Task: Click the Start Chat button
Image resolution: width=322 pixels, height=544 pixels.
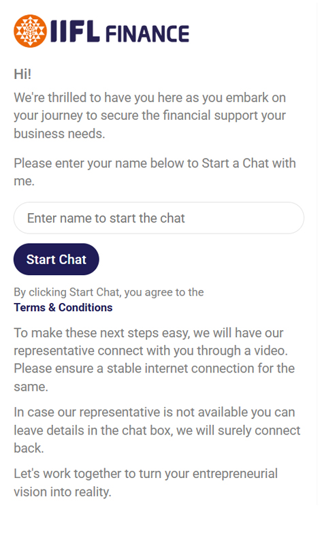Action: pyautogui.click(x=57, y=259)
